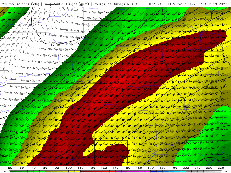
Task: Click the 10320 contour label at the map's left edge
Action: (5, 156)
